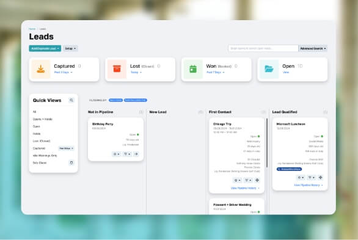This screenshot has height=240, width=358.
Task: Open the Lost card Today dropdown
Action: [136, 72]
